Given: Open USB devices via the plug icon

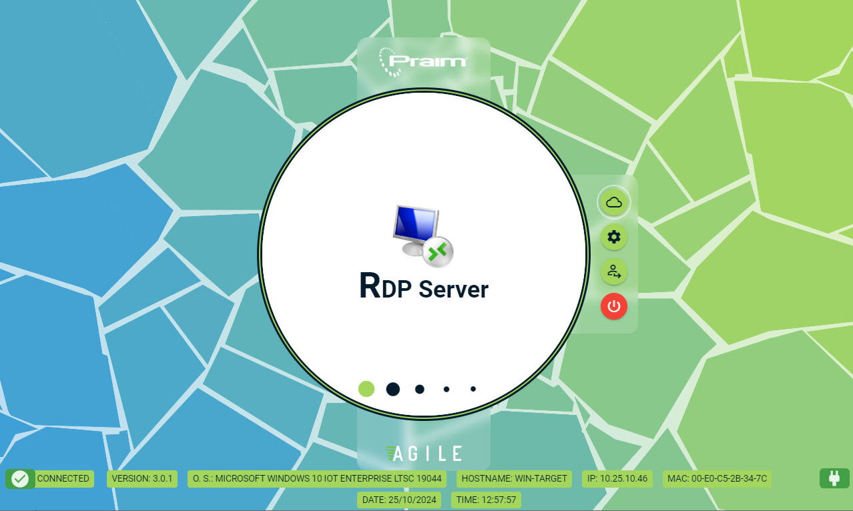Looking at the screenshot, I should click(x=834, y=478).
